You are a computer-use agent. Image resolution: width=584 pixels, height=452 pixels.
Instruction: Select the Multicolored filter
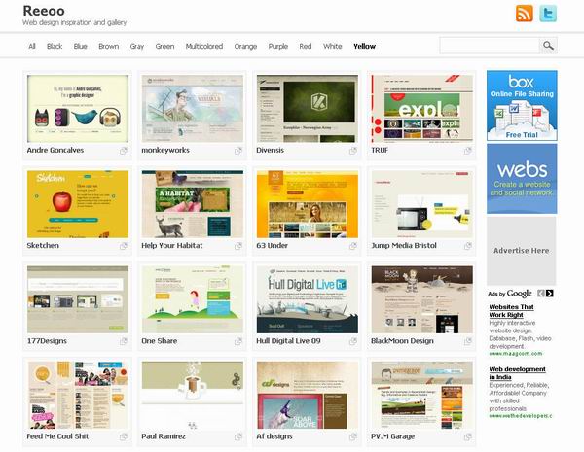coord(203,46)
